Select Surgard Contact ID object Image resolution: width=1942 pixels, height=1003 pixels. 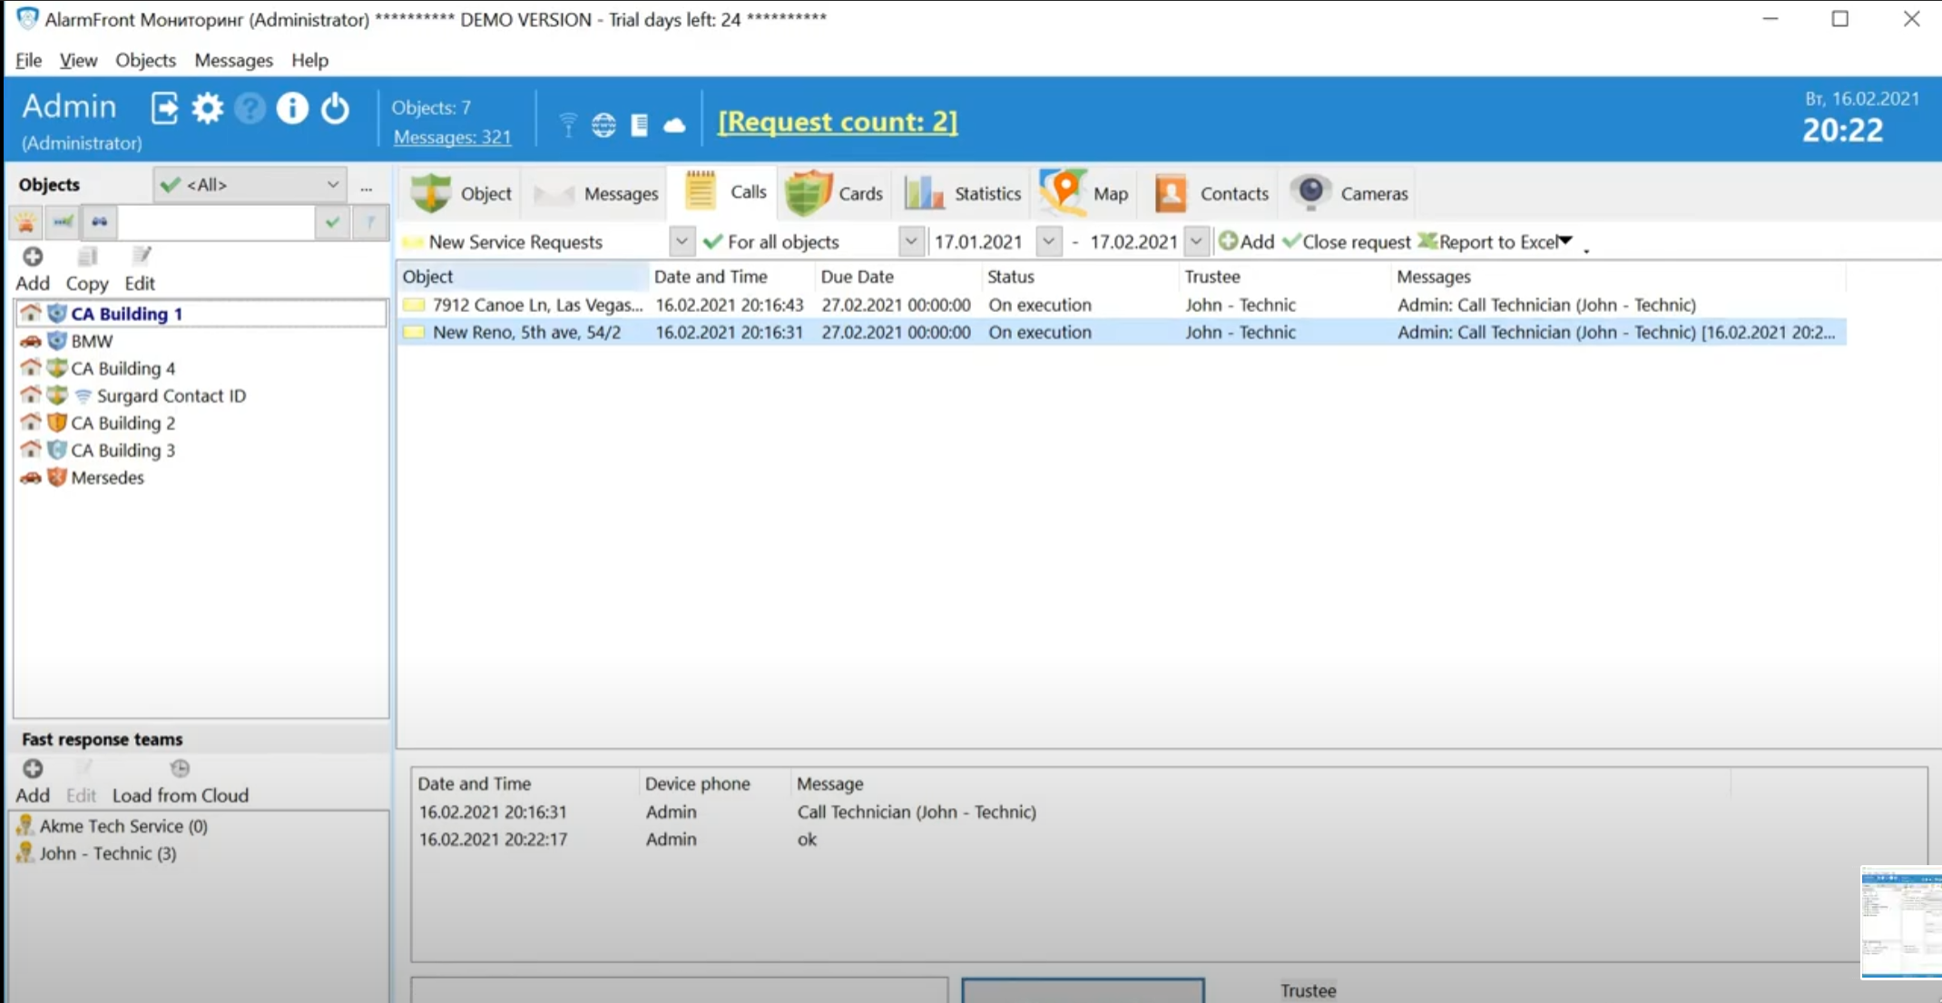coord(171,395)
